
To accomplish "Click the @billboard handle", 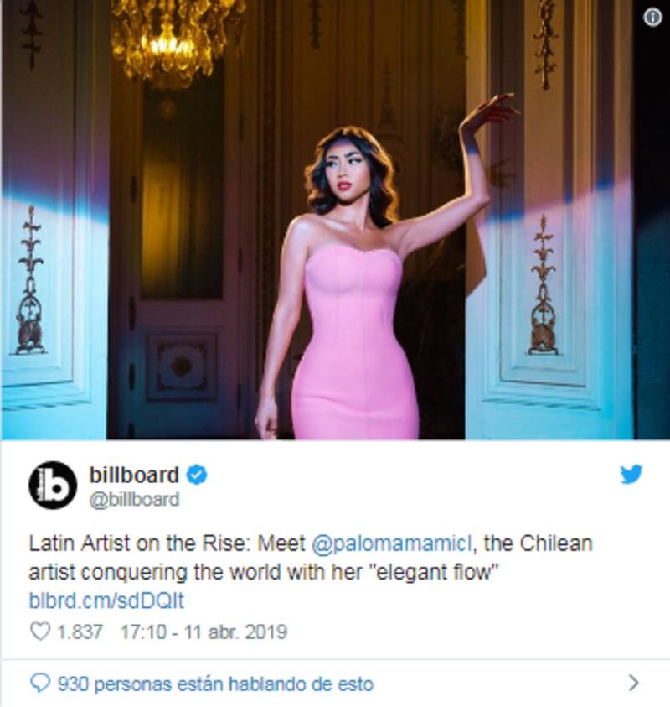I will pyautogui.click(x=134, y=500).
